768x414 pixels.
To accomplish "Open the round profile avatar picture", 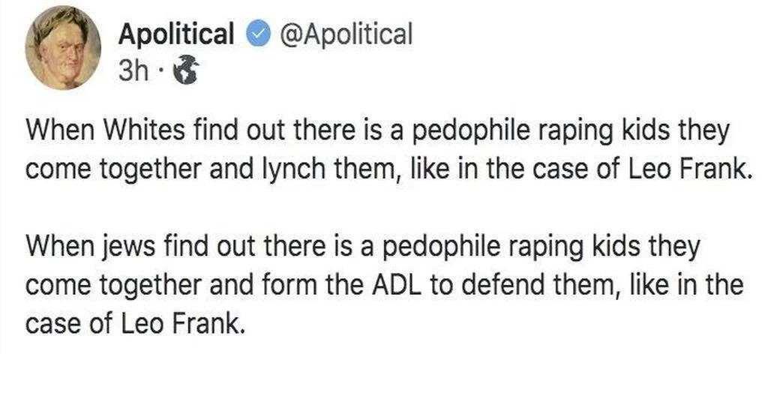I will [63, 50].
